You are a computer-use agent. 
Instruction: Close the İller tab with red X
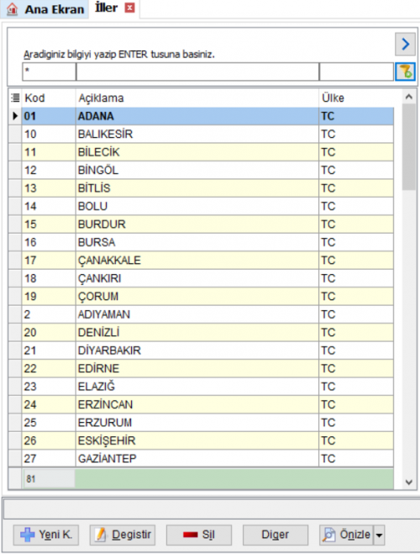130,8
